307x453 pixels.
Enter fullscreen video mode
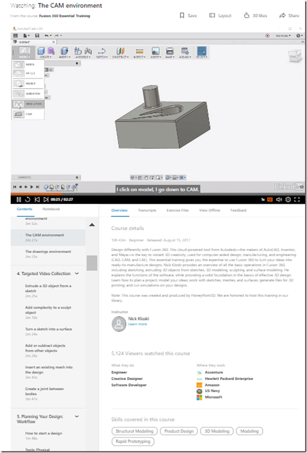click(x=297, y=199)
